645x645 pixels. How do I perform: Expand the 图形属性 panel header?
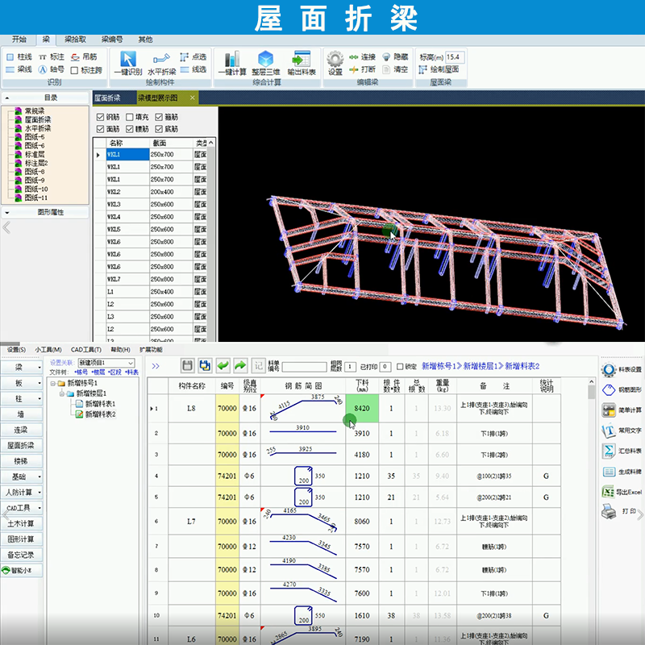(45, 212)
